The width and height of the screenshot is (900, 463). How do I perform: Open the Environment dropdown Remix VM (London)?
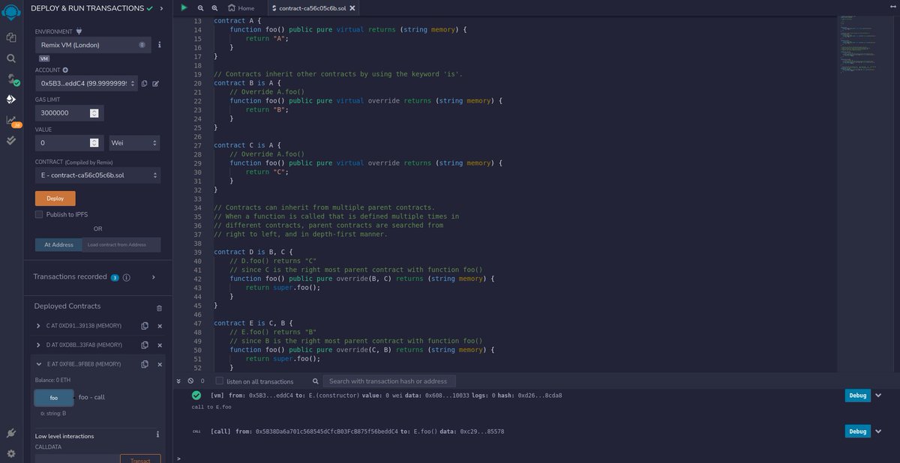(93, 45)
